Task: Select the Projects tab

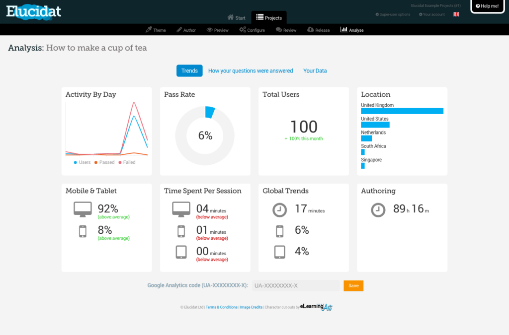Action: 269,18
